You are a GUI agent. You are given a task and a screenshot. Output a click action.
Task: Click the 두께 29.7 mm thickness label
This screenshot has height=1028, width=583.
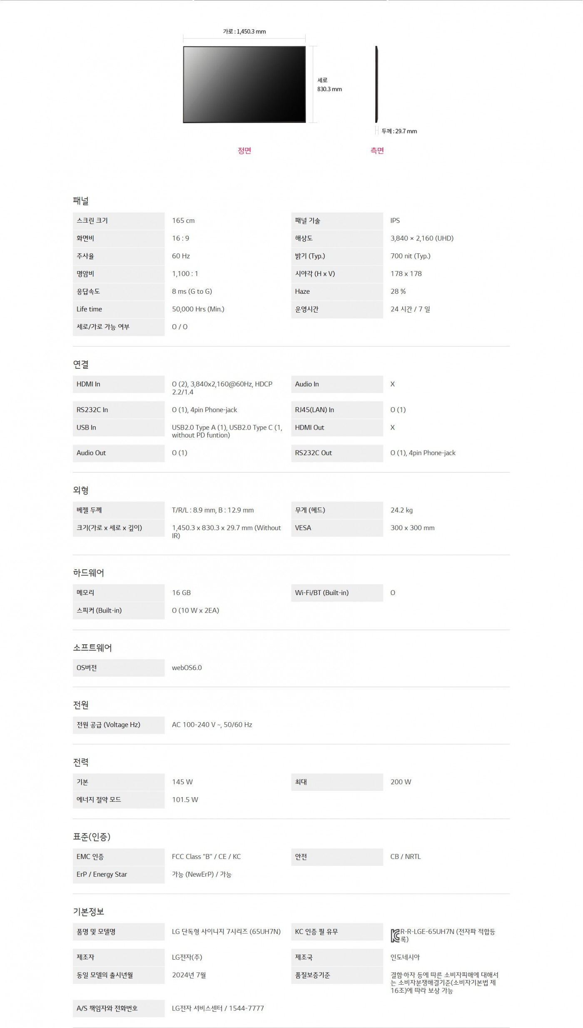399,131
